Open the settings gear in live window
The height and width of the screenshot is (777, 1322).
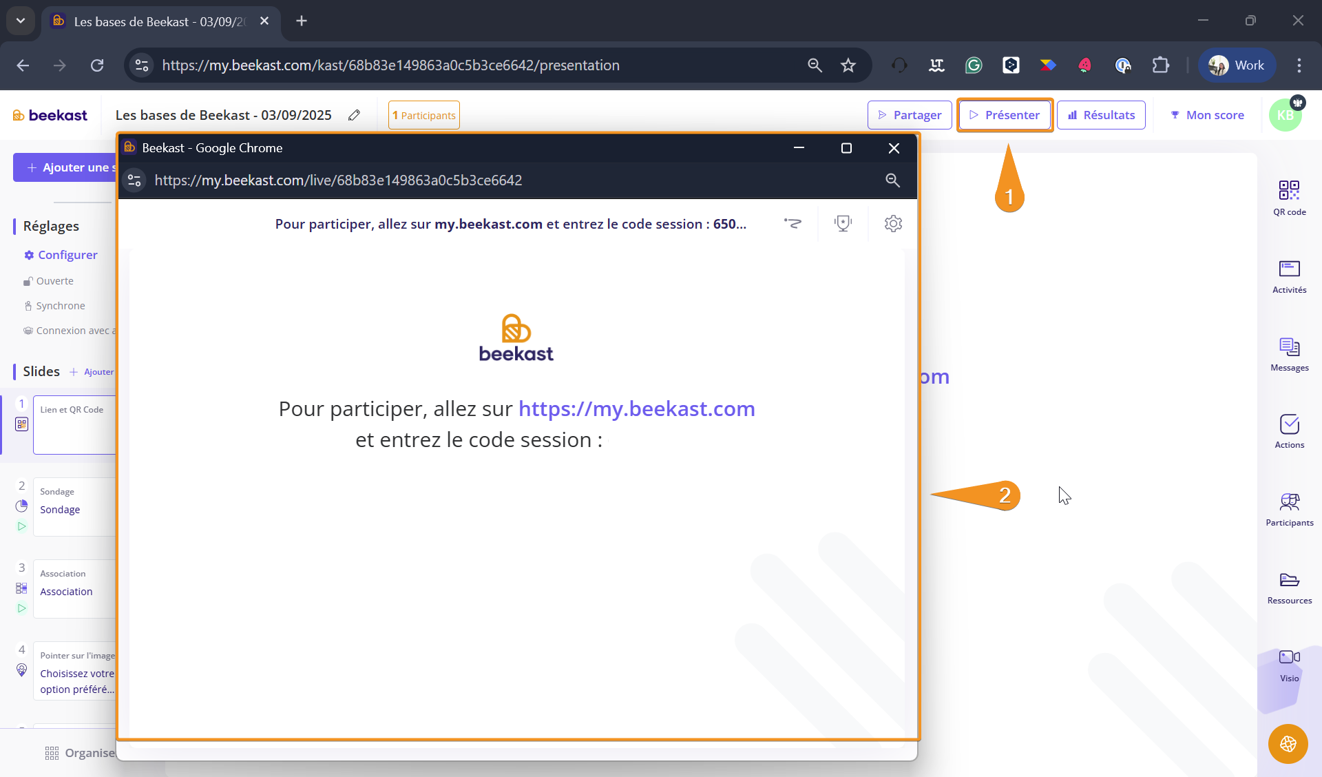click(x=893, y=223)
